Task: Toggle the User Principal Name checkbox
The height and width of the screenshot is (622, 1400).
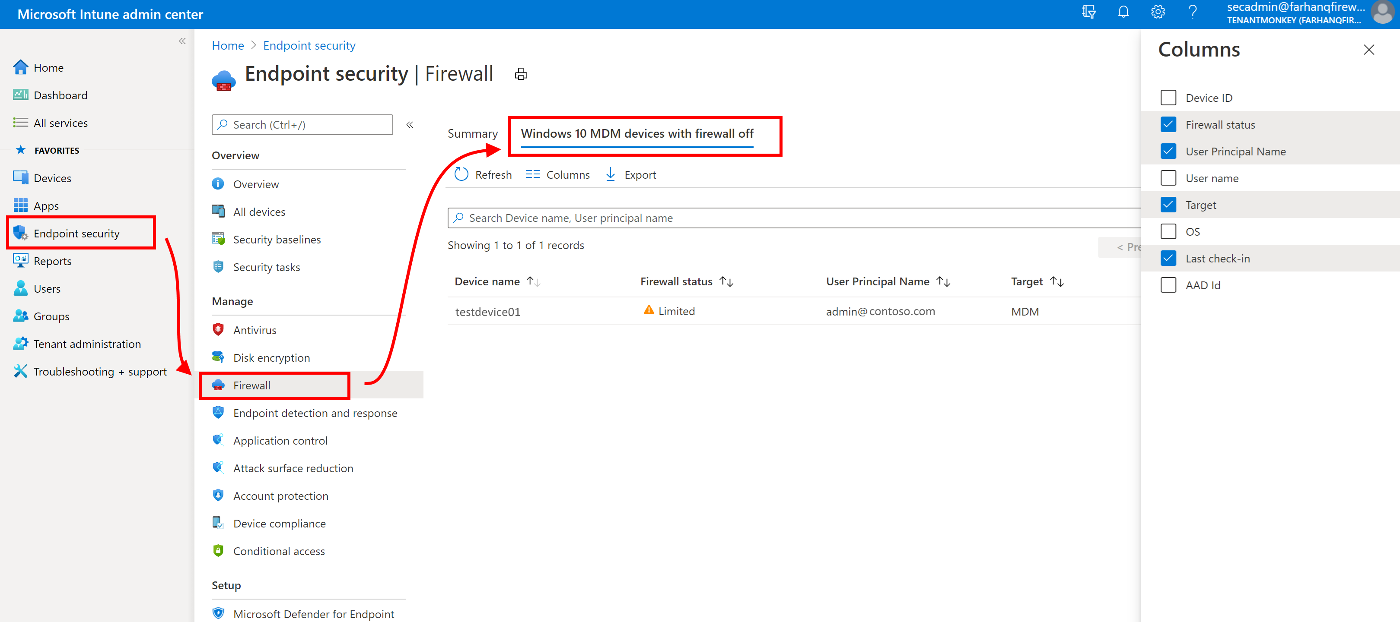Action: [x=1169, y=151]
